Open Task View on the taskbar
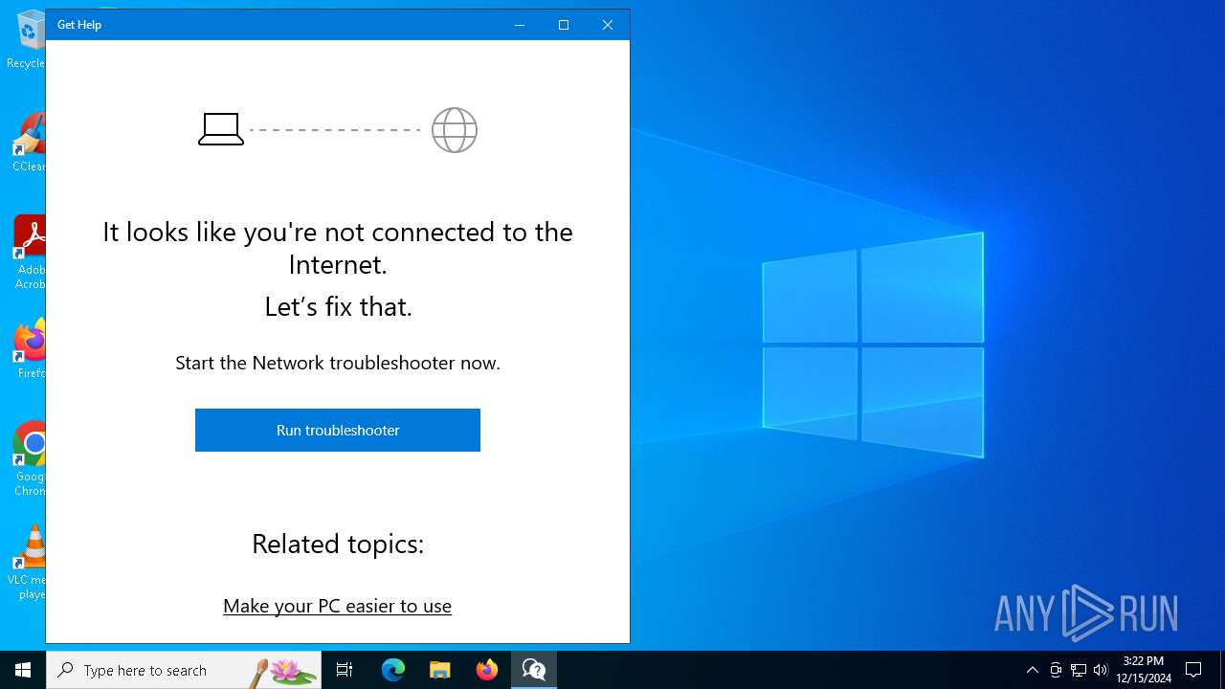The width and height of the screenshot is (1225, 689). [x=345, y=670]
